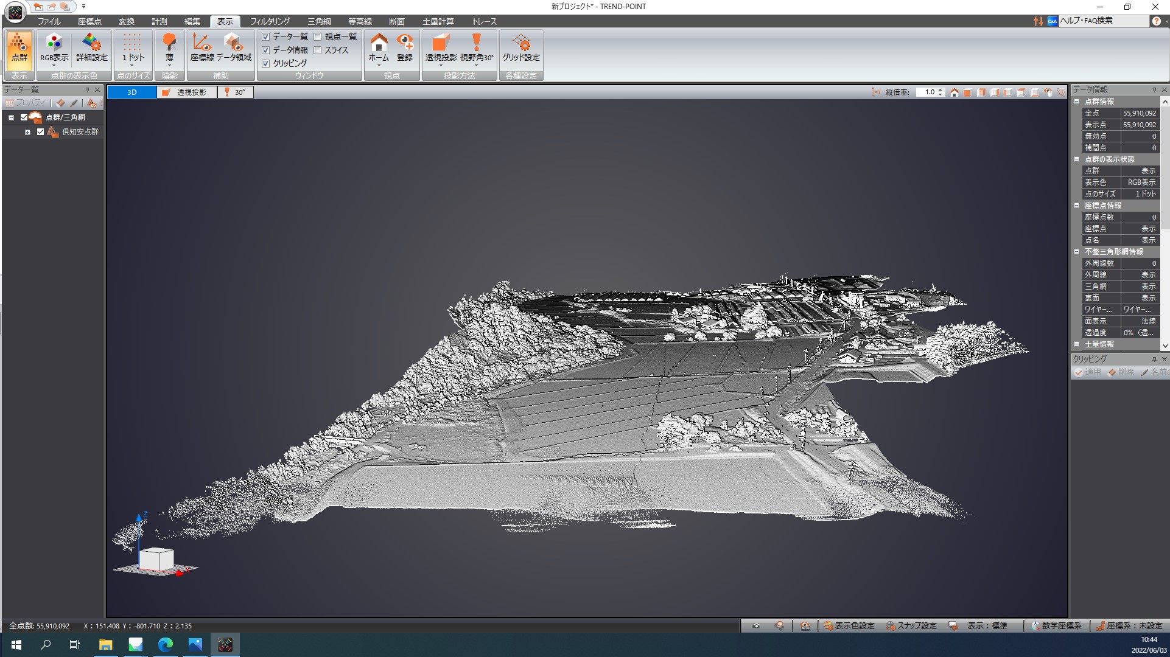Viewport: 1170px width, 657px height.
Task: Open the 土量計算 ribbon tab
Action: click(438, 21)
